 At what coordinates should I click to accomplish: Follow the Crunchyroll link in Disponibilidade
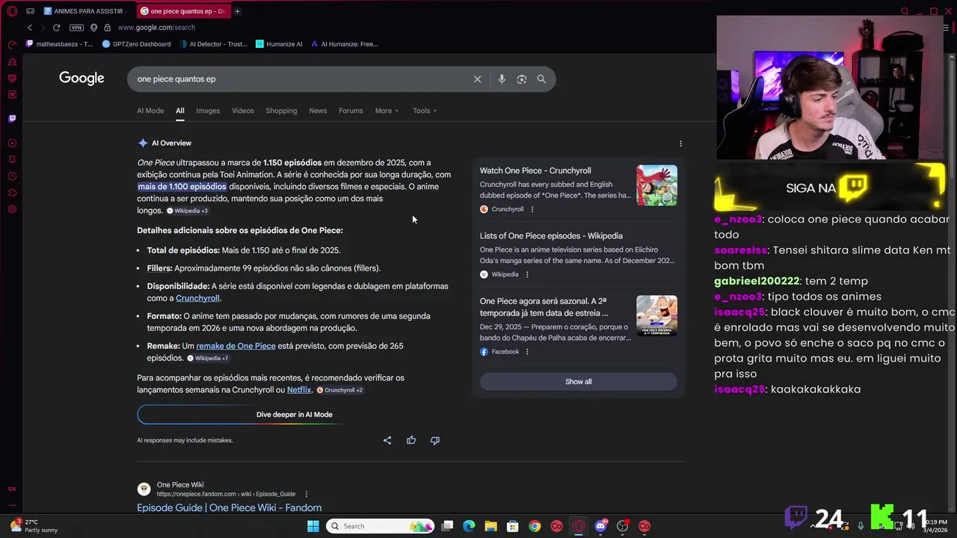click(197, 298)
